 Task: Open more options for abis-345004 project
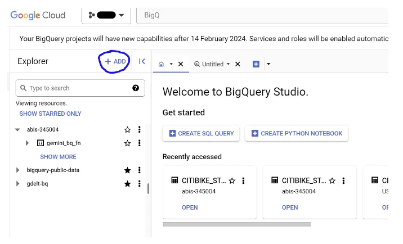tap(139, 130)
